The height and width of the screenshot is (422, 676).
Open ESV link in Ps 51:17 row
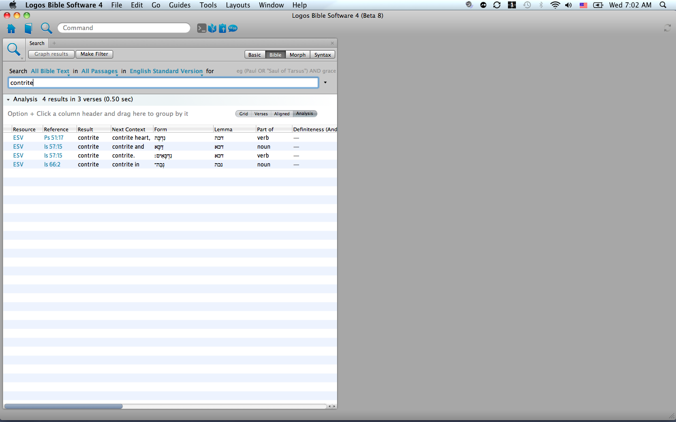[18, 138]
